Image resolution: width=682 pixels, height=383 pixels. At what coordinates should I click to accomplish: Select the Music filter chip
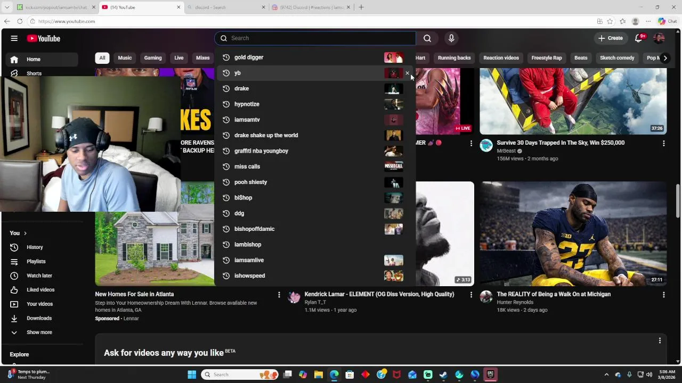125,58
